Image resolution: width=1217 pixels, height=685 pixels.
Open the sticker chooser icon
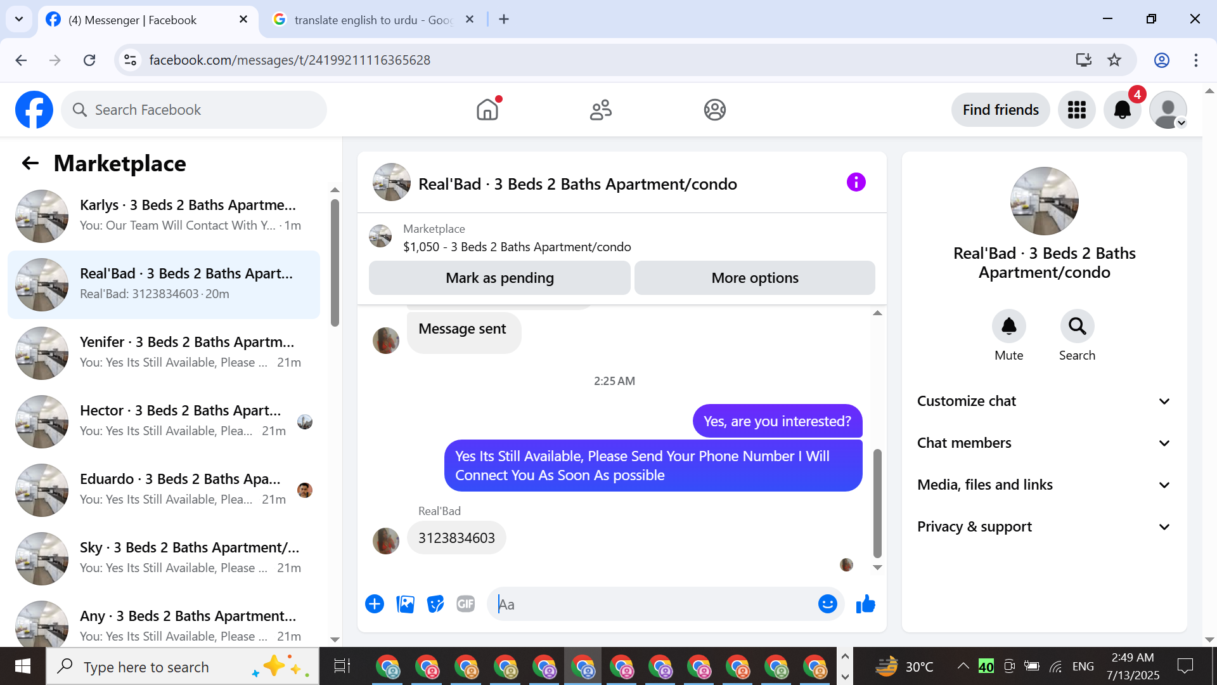[435, 604]
